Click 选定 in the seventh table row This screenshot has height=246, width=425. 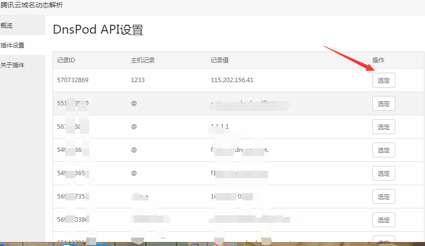coord(383,220)
